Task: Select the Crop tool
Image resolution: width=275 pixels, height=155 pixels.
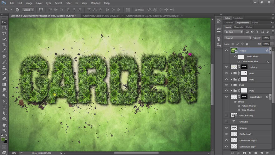Action: pyautogui.click(x=4, y=45)
